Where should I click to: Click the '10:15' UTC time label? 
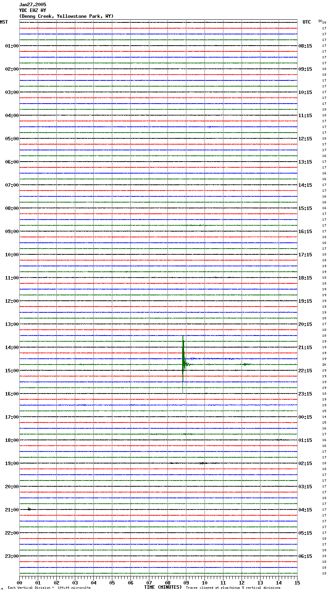305,92
